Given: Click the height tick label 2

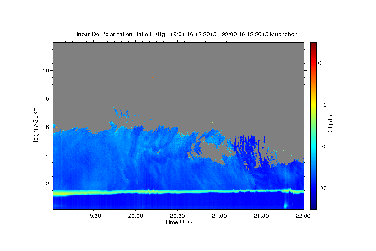Looking at the screenshot, I should [48, 184].
